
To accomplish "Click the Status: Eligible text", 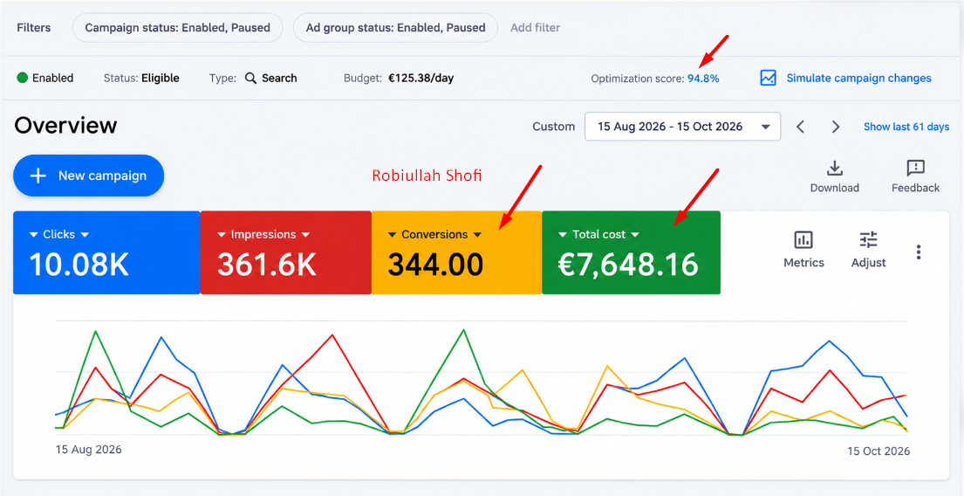I will tap(141, 78).
